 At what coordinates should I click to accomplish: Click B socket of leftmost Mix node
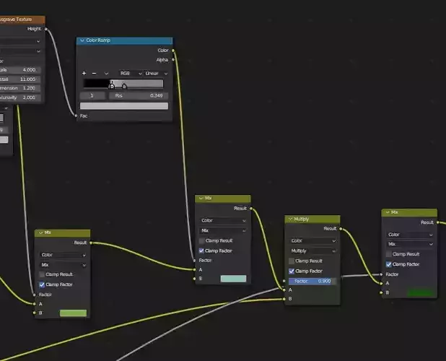(35, 313)
